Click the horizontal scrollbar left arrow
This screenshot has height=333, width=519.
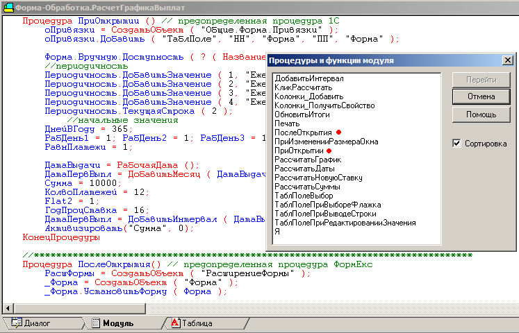(7, 309)
